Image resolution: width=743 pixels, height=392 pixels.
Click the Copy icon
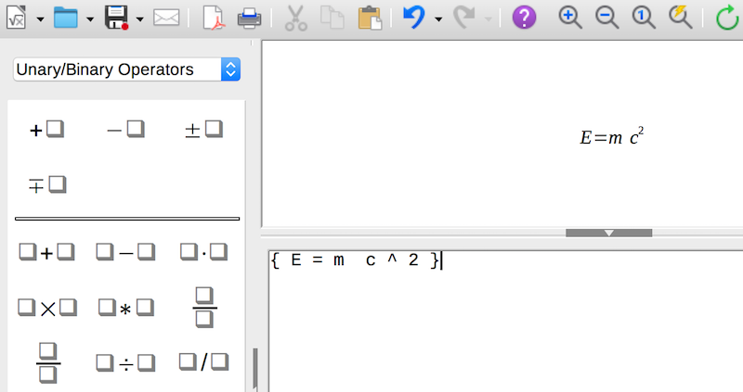point(332,18)
